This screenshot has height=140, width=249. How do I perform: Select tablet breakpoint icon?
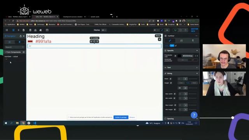pyautogui.click(x=181, y=30)
